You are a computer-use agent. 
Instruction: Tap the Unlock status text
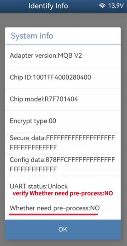(57, 186)
